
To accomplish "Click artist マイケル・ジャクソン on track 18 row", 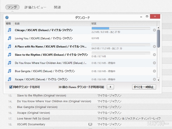I will click(110, 124).
